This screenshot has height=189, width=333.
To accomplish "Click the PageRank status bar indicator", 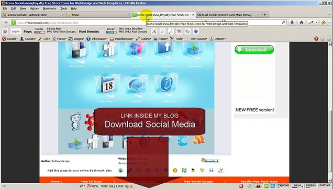I will coord(283,186).
